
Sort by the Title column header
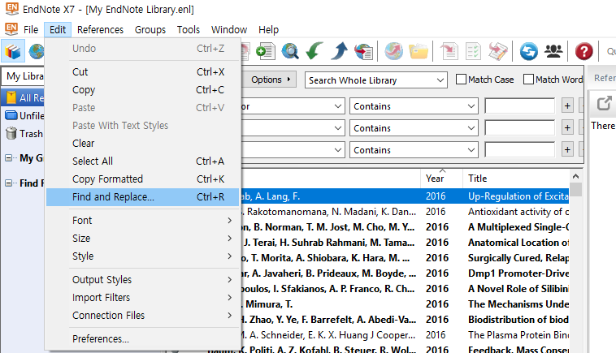pos(516,179)
